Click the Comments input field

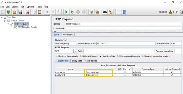124,28
